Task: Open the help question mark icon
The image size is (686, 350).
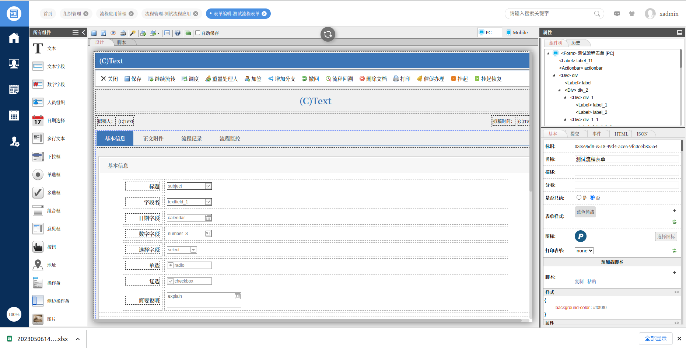Action: [178, 33]
